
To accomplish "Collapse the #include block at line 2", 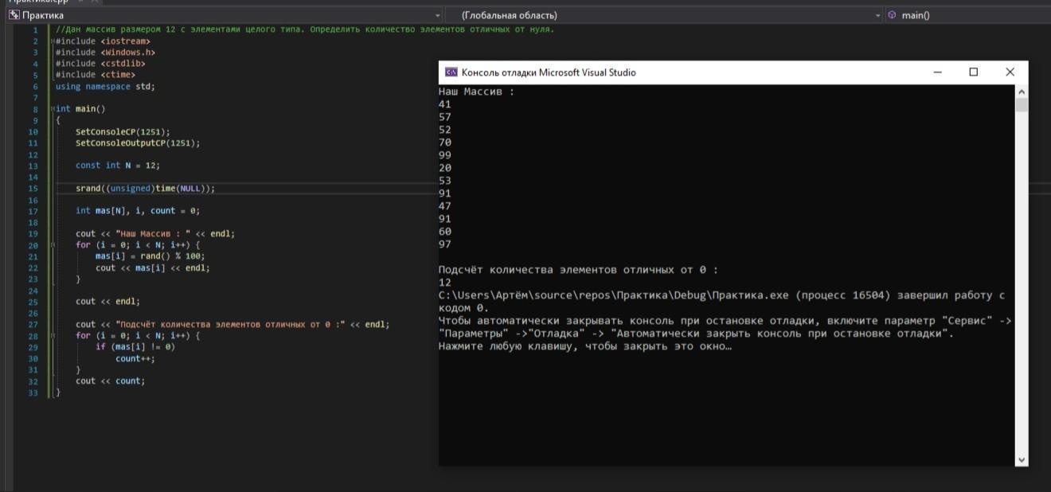I will click(52, 41).
